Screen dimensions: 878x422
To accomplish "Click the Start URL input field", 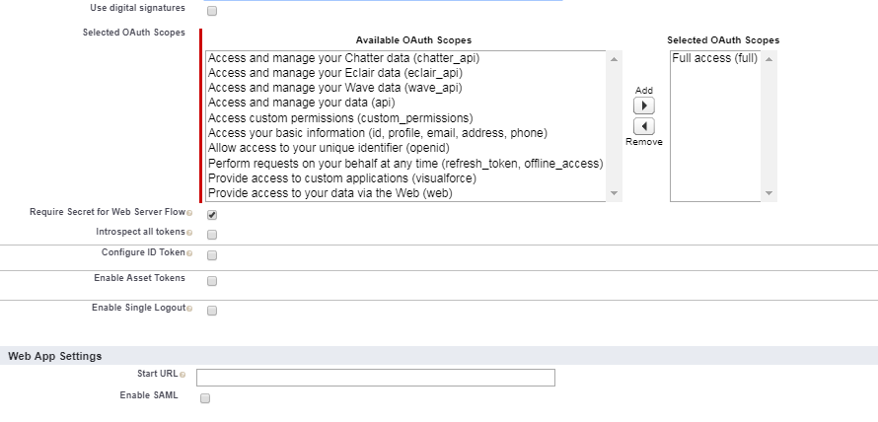I will 375,378.
